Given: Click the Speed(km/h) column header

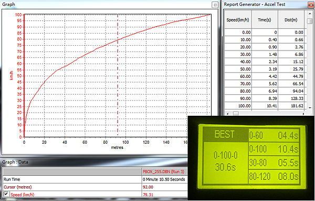Looking at the screenshot, I should click(x=238, y=20).
